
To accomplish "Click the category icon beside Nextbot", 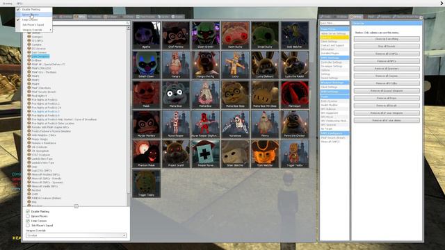I will coord(29,190).
